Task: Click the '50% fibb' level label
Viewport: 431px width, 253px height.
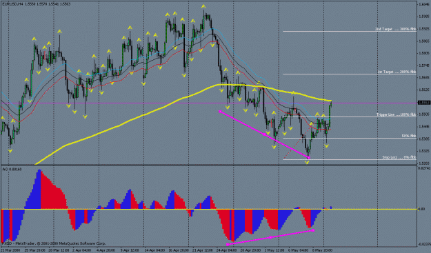Action: 409,136
